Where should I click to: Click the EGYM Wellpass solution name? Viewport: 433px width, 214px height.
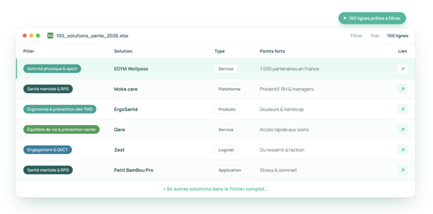(131, 69)
